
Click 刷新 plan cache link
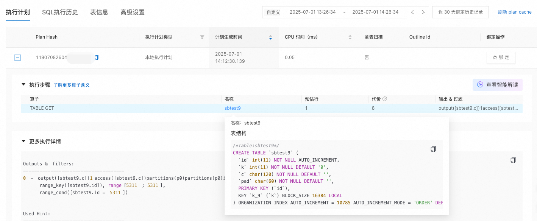click(x=515, y=12)
